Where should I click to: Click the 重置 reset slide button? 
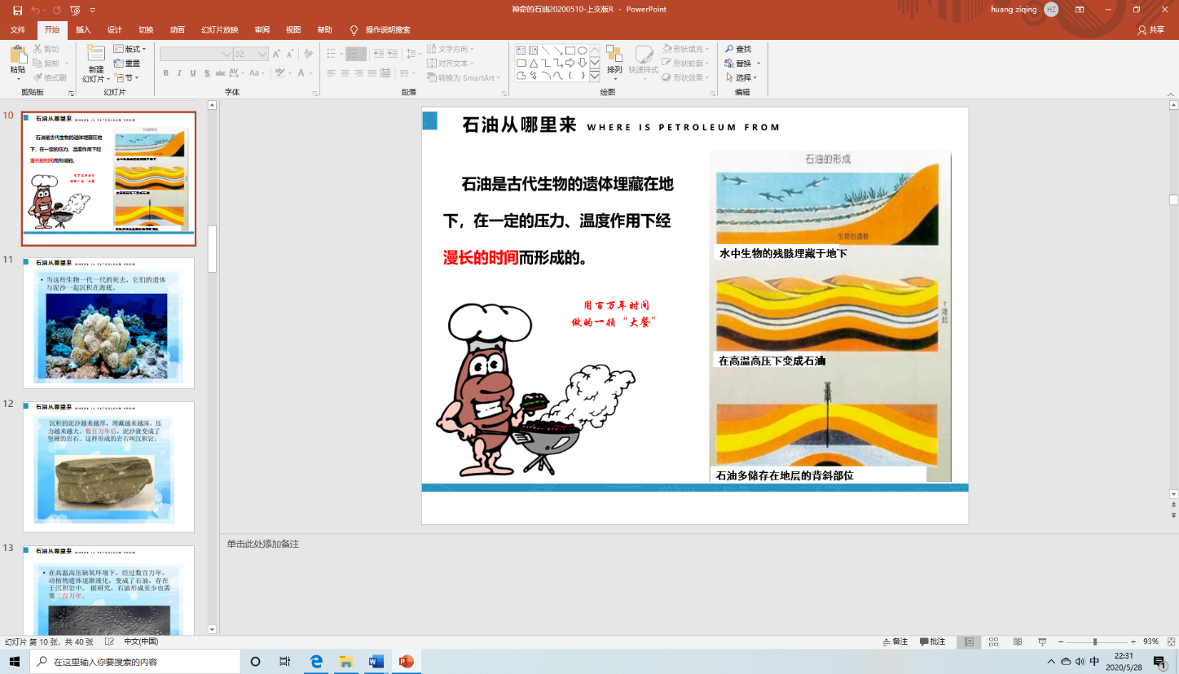pos(127,63)
